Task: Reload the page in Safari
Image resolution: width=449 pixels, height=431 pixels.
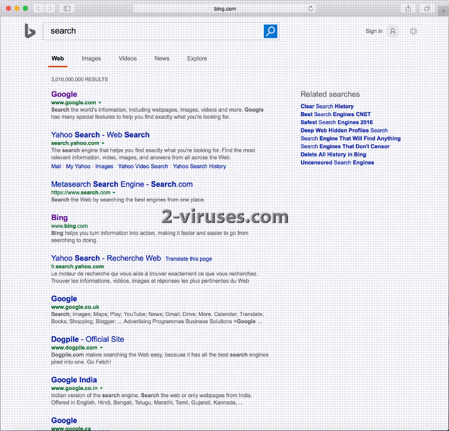Action: [x=310, y=8]
